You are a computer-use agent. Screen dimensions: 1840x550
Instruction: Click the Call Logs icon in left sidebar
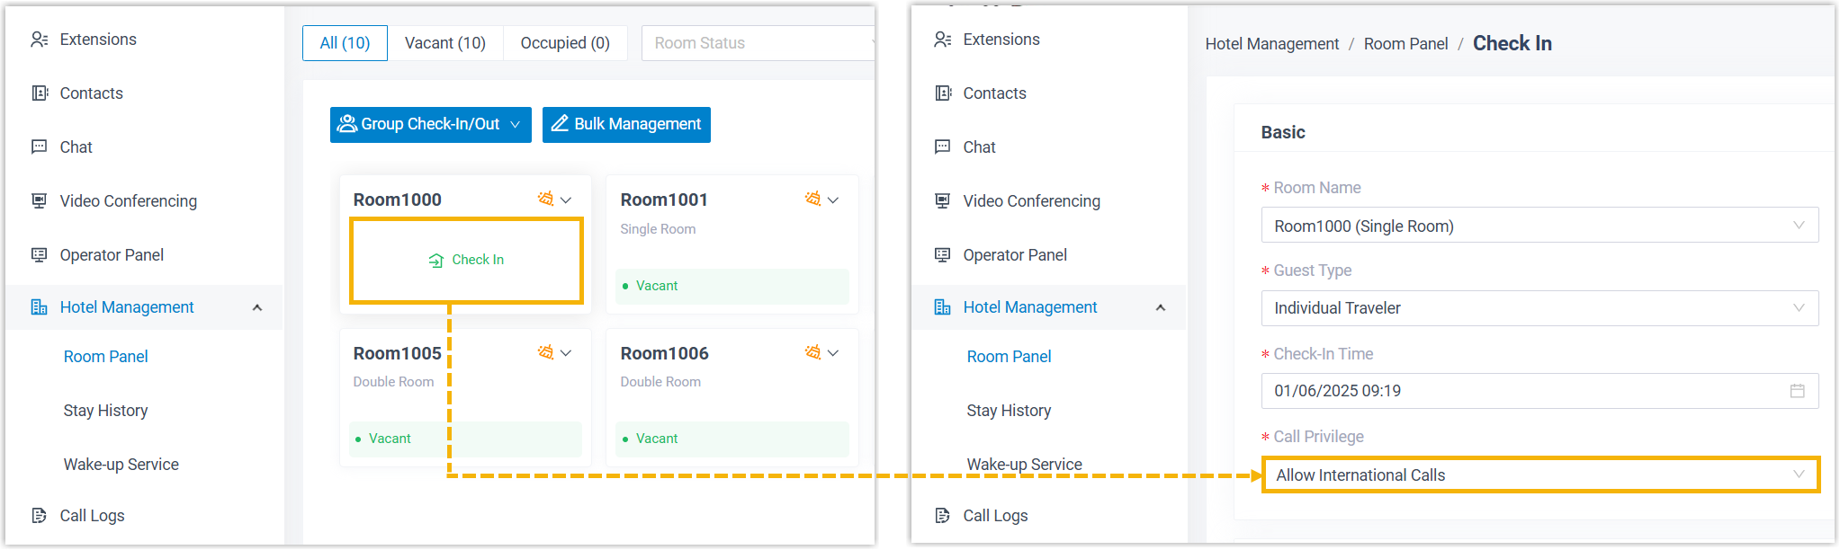tap(39, 515)
